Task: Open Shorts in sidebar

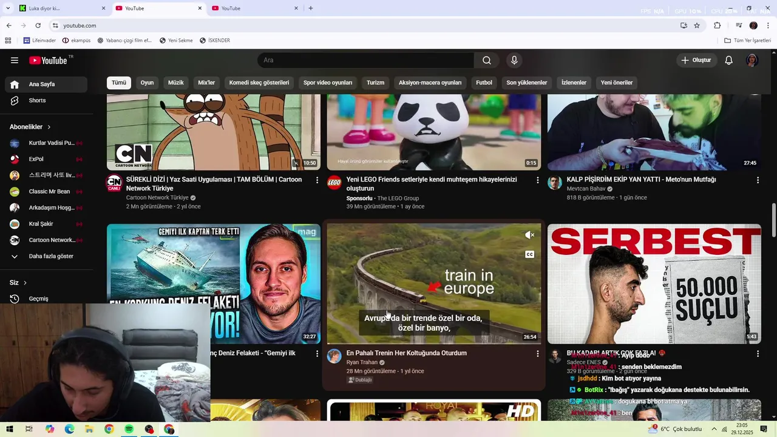Action: click(46, 100)
